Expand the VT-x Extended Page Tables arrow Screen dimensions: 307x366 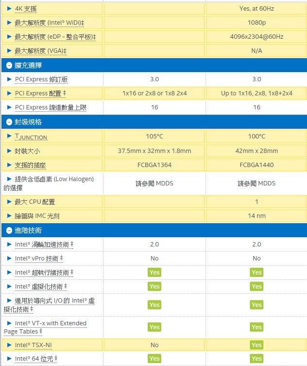point(9,323)
